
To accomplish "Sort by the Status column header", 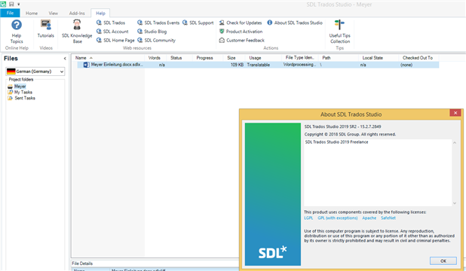I will click(179, 58).
